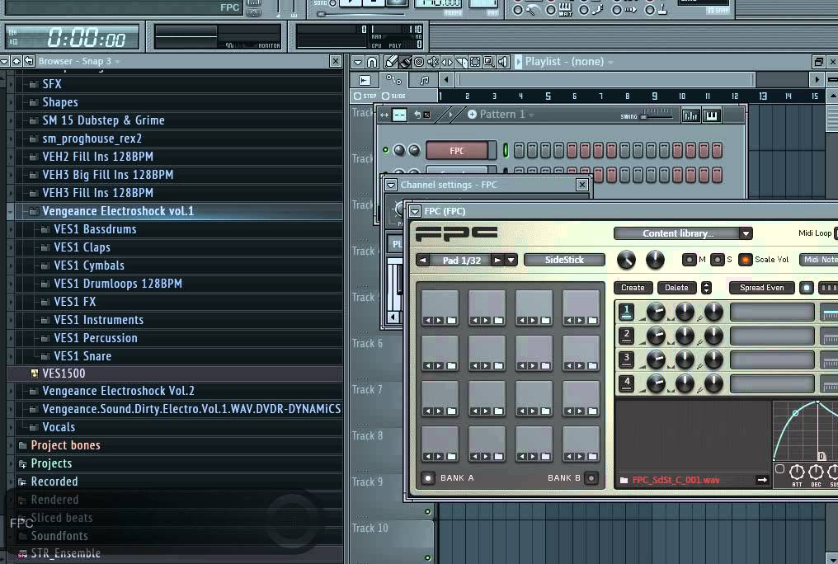
Task: Open the keyboard editor in step sequencer
Action: 711,115
